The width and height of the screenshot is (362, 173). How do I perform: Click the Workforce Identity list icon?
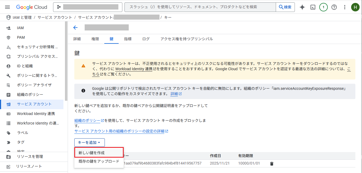pos(8,123)
